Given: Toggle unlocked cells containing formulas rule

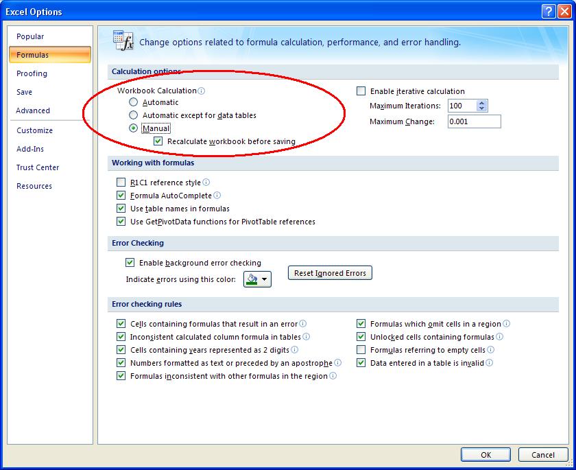Looking at the screenshot, I should click(x=361, y=337).
